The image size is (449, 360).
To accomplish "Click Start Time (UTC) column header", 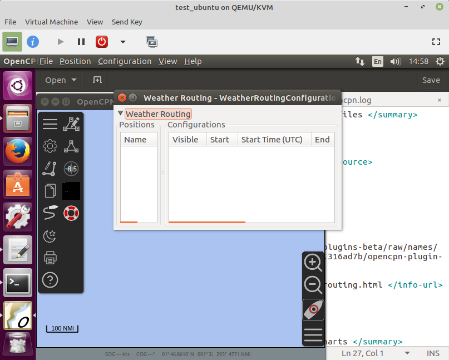I will click(x=274, y=140).
